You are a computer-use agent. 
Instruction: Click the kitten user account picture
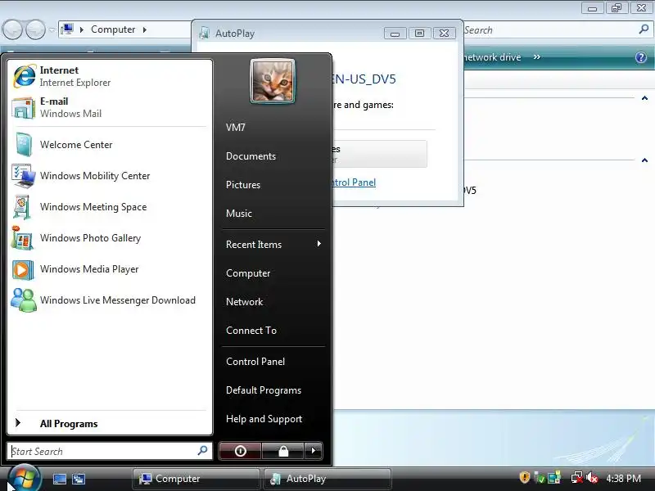point(273,81)
